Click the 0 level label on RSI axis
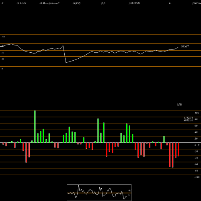 pyautogui.click(x=2, y=69)
